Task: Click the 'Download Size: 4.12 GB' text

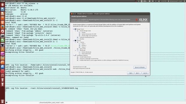Action: tap(80, 67)
